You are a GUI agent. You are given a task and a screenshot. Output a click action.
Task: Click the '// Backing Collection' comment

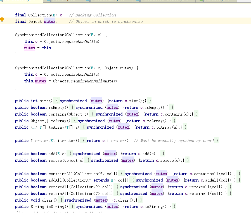(92, 15)
